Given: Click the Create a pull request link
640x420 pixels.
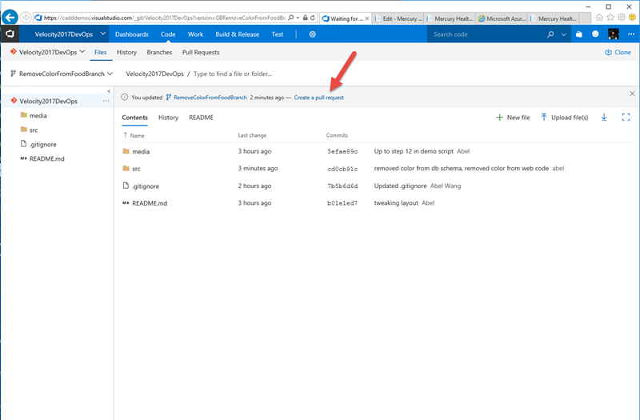Looking at the screenshot, I should 318,98.
